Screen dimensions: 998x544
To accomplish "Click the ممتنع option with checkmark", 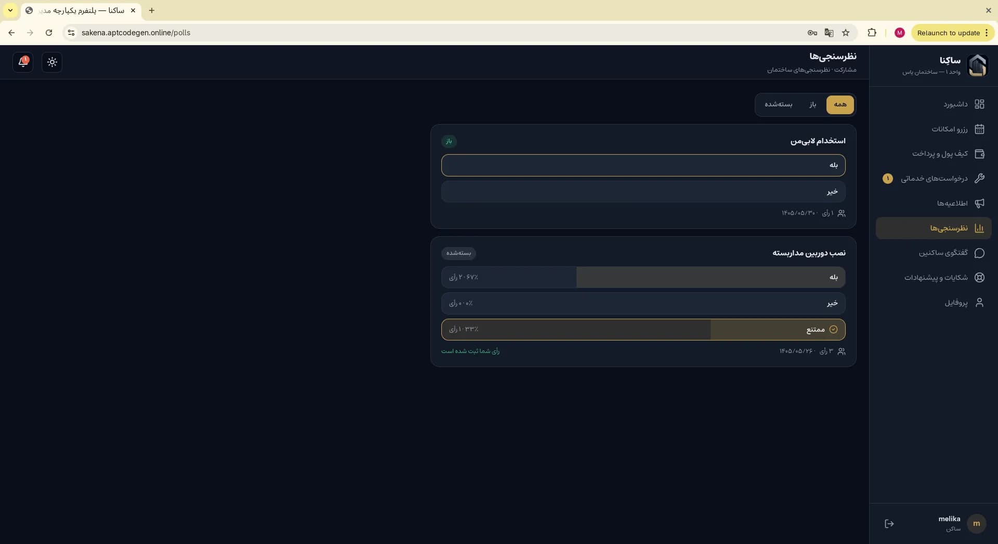I will [644, 330].
